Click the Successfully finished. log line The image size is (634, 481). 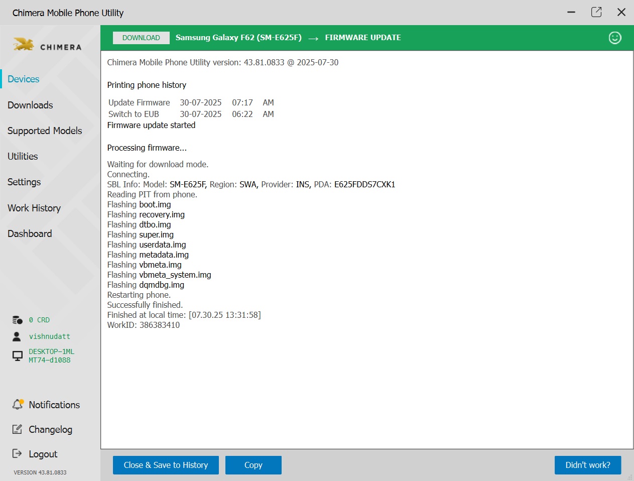click(145, 305)
